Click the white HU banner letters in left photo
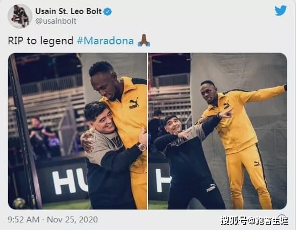This screenshot has width=296, height=230. pos(70,181)
